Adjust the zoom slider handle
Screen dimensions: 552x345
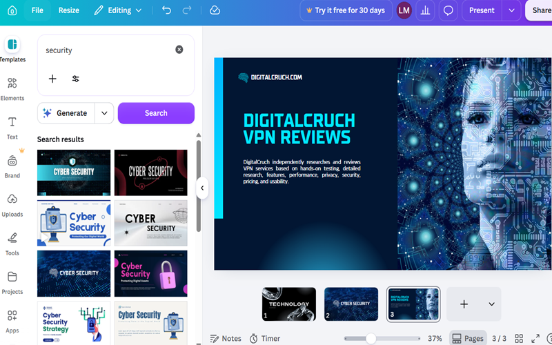[371, 339]
